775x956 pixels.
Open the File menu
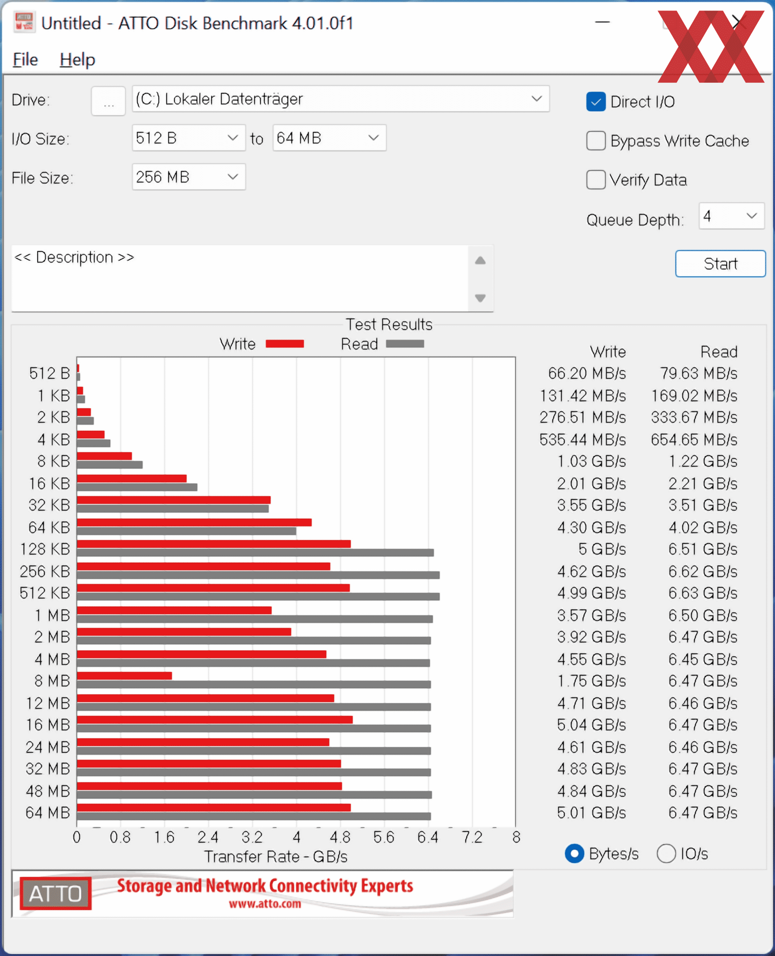[25, 60]
